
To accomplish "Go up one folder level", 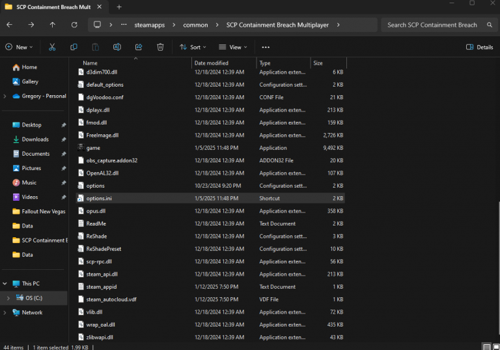I will (x=53, y=25).
